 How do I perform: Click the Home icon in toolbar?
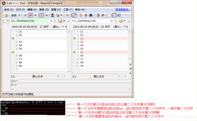(6, 15)
